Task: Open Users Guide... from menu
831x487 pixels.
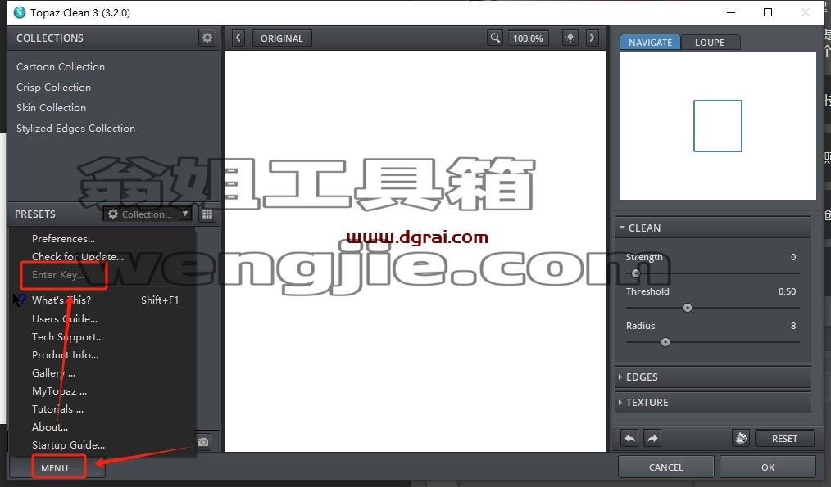Action: (x=65, y=318)
